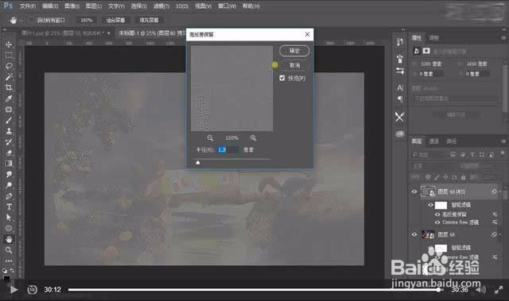Click the Fill Screen button

coord(149,20)
